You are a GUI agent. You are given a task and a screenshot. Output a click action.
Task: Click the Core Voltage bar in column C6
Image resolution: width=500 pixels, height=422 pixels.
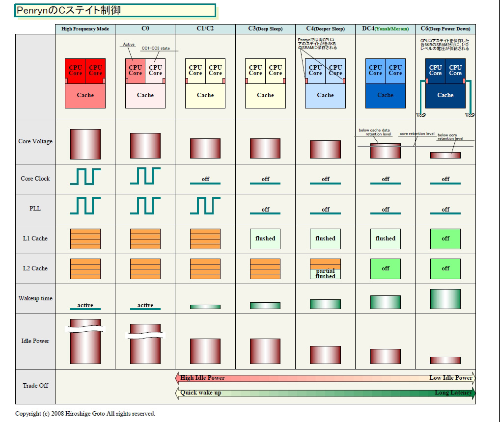[445, 155]
